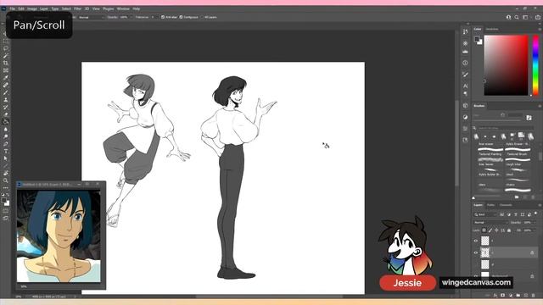Select the Paint Bucket tool
Image resolution: width=543 pixels, height=305 pixels.
click(x=6, y=122)
